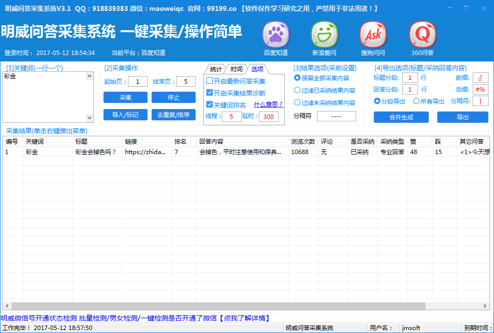Click the 工作完毕！ status bar entry

(x=47, y=328)
